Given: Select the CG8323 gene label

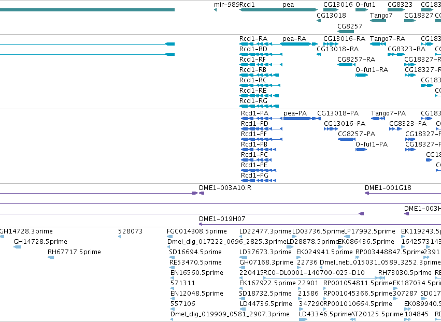Looking at the screenshot, I should pos(400,5).
